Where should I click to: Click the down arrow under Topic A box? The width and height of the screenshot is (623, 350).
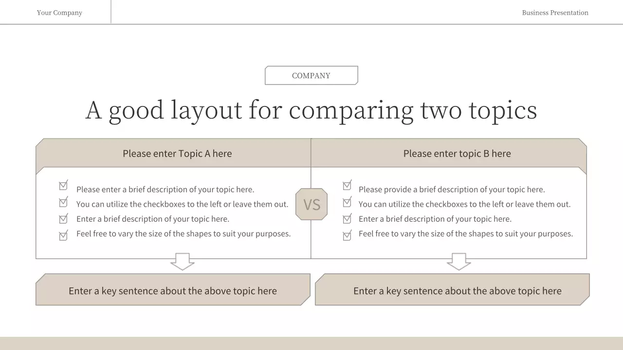pyautogui.click(x=183, y=262)
